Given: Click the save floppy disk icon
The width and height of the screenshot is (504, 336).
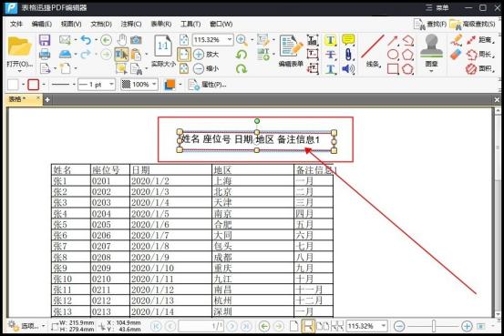Looking at the screenshot, I should 45,40.
